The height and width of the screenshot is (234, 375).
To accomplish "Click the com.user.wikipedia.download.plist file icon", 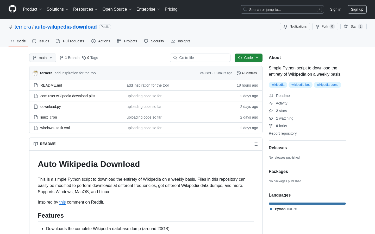I will click(36, 96).
